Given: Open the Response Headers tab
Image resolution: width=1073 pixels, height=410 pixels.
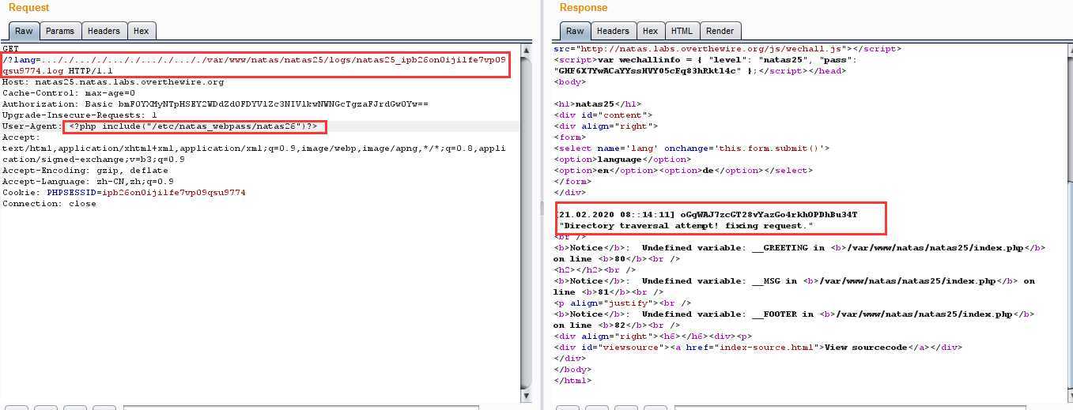Looking at the screenshot, I should 613,31.
